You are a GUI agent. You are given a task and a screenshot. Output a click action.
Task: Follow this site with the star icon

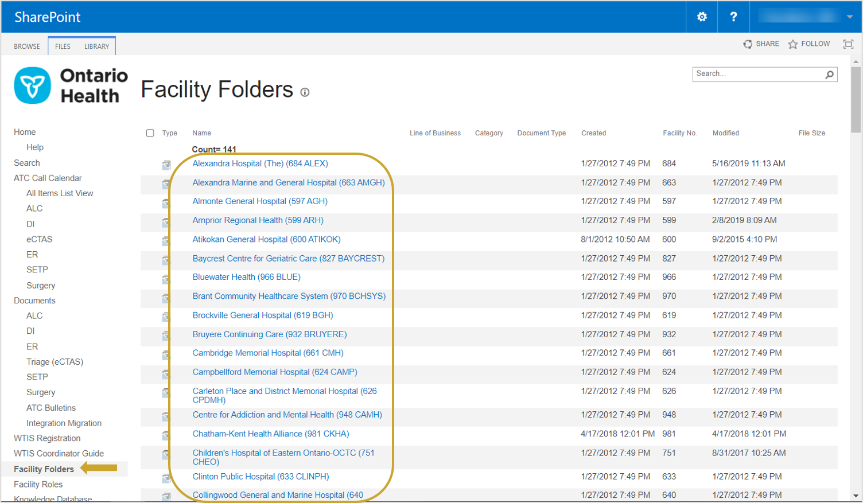(x=793, y=44)
